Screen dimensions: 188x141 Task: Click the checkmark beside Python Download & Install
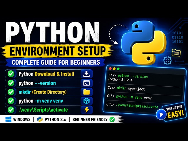click(11, 74)
